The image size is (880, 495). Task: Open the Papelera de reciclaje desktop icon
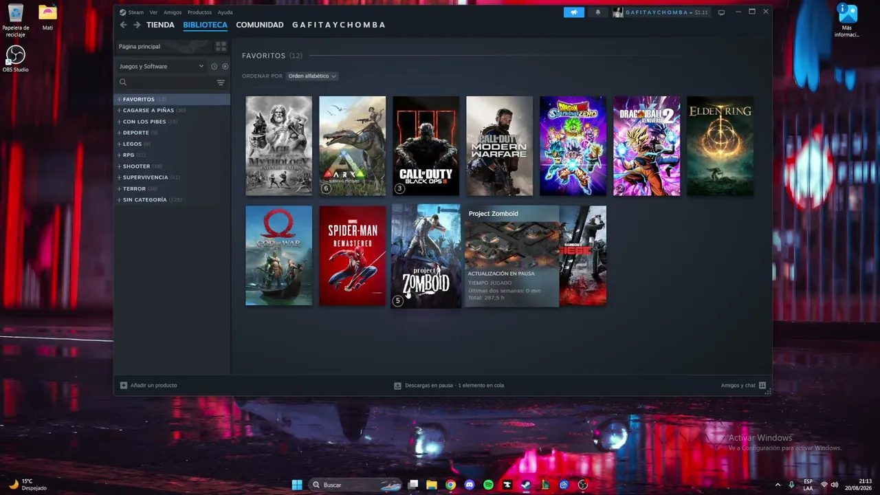15,20
